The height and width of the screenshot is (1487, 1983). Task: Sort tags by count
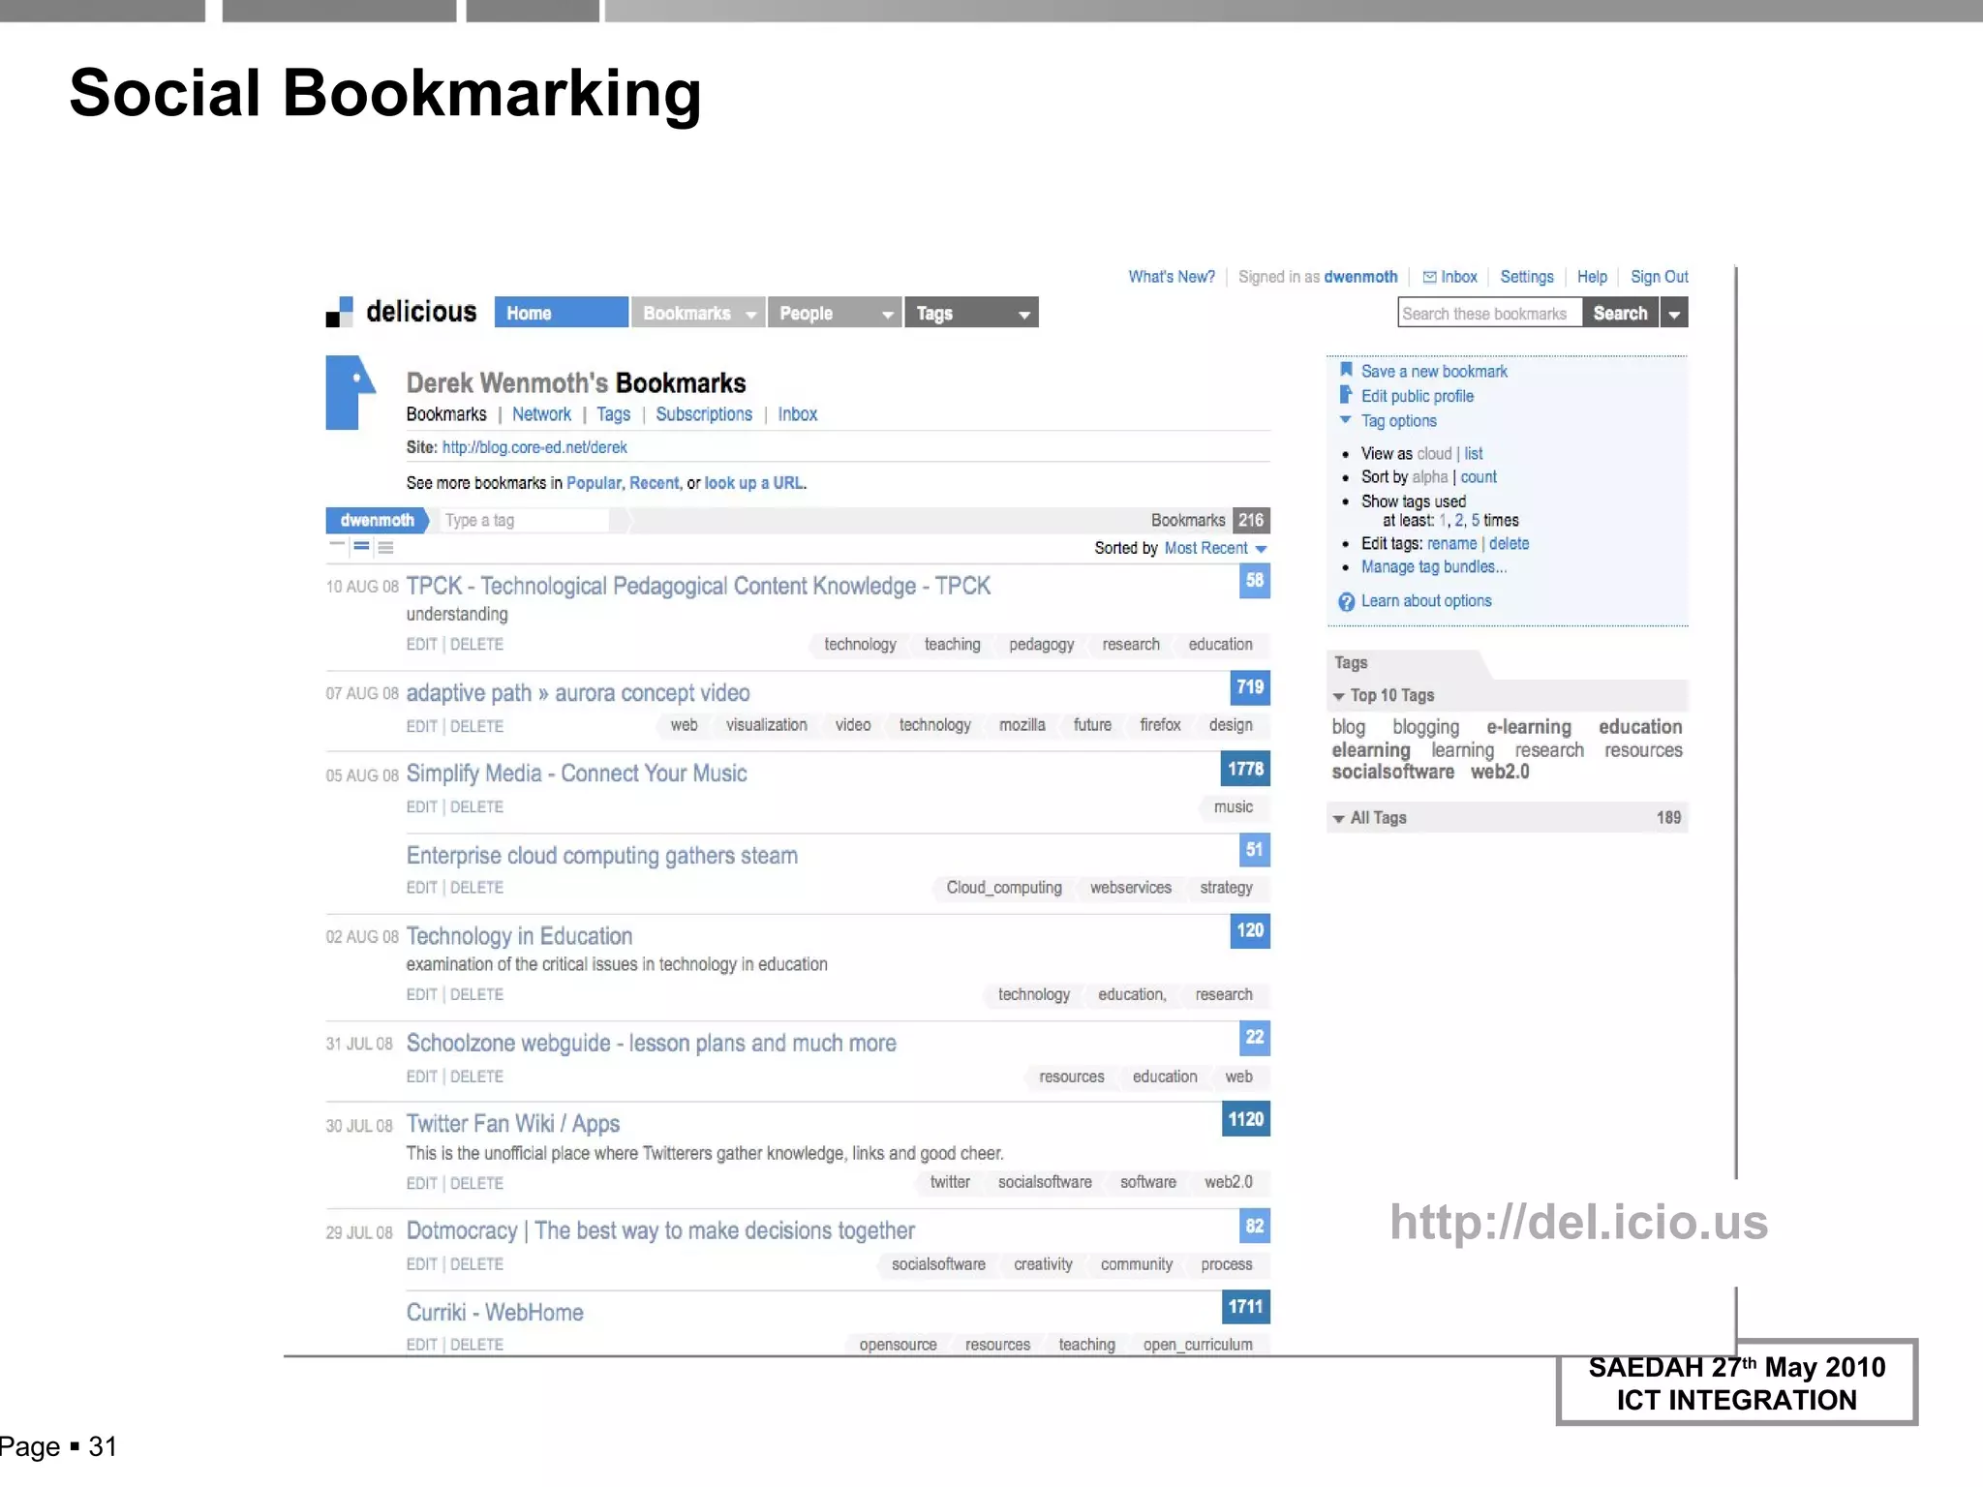click(1479, 477)
